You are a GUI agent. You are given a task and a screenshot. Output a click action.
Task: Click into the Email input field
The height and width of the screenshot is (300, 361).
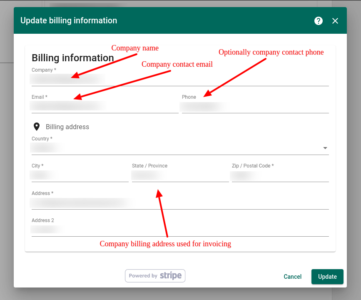tap(105, 106)
